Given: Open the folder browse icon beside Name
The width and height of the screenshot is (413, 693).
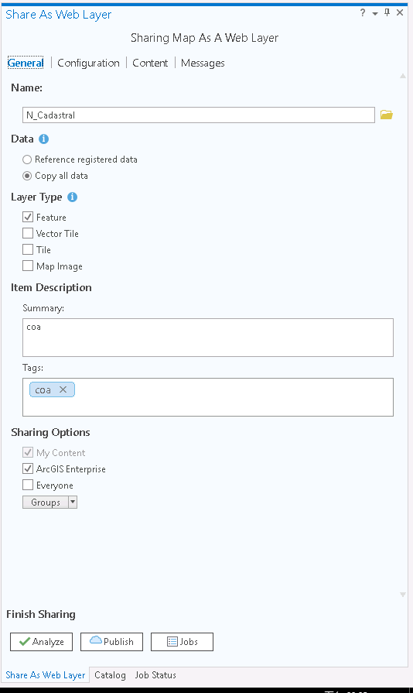Looking at the screenshot, I should pyautogui.click(x=387, y=115).
